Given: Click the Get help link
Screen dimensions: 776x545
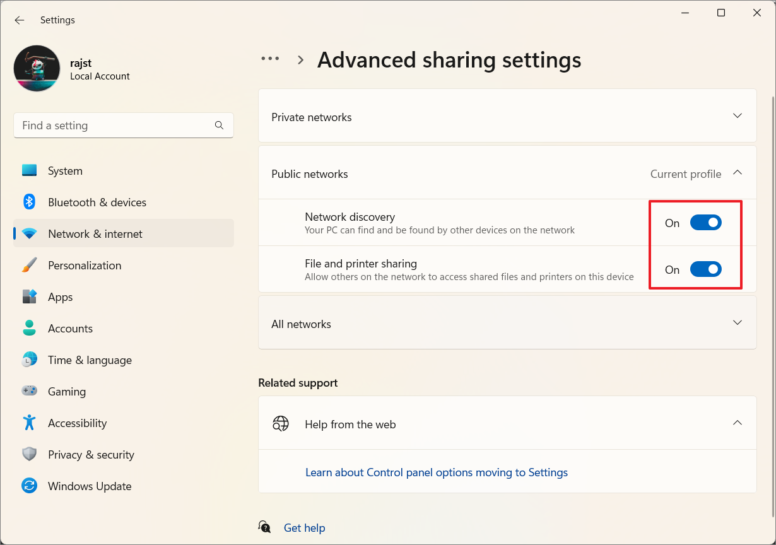Looking at the screenshot, I should (305, 528).
